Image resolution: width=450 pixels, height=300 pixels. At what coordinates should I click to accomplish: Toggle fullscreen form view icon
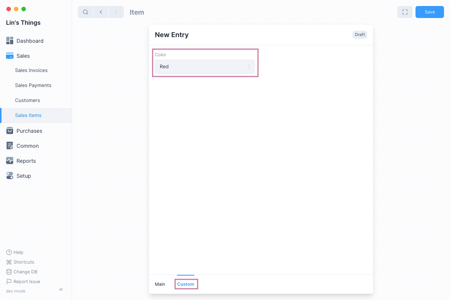pos(405,12)
